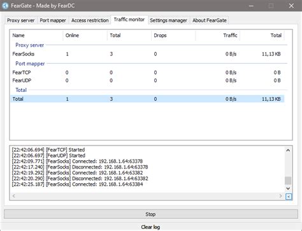Click the log scroll up arrow
302x231 pixels.
288,150
